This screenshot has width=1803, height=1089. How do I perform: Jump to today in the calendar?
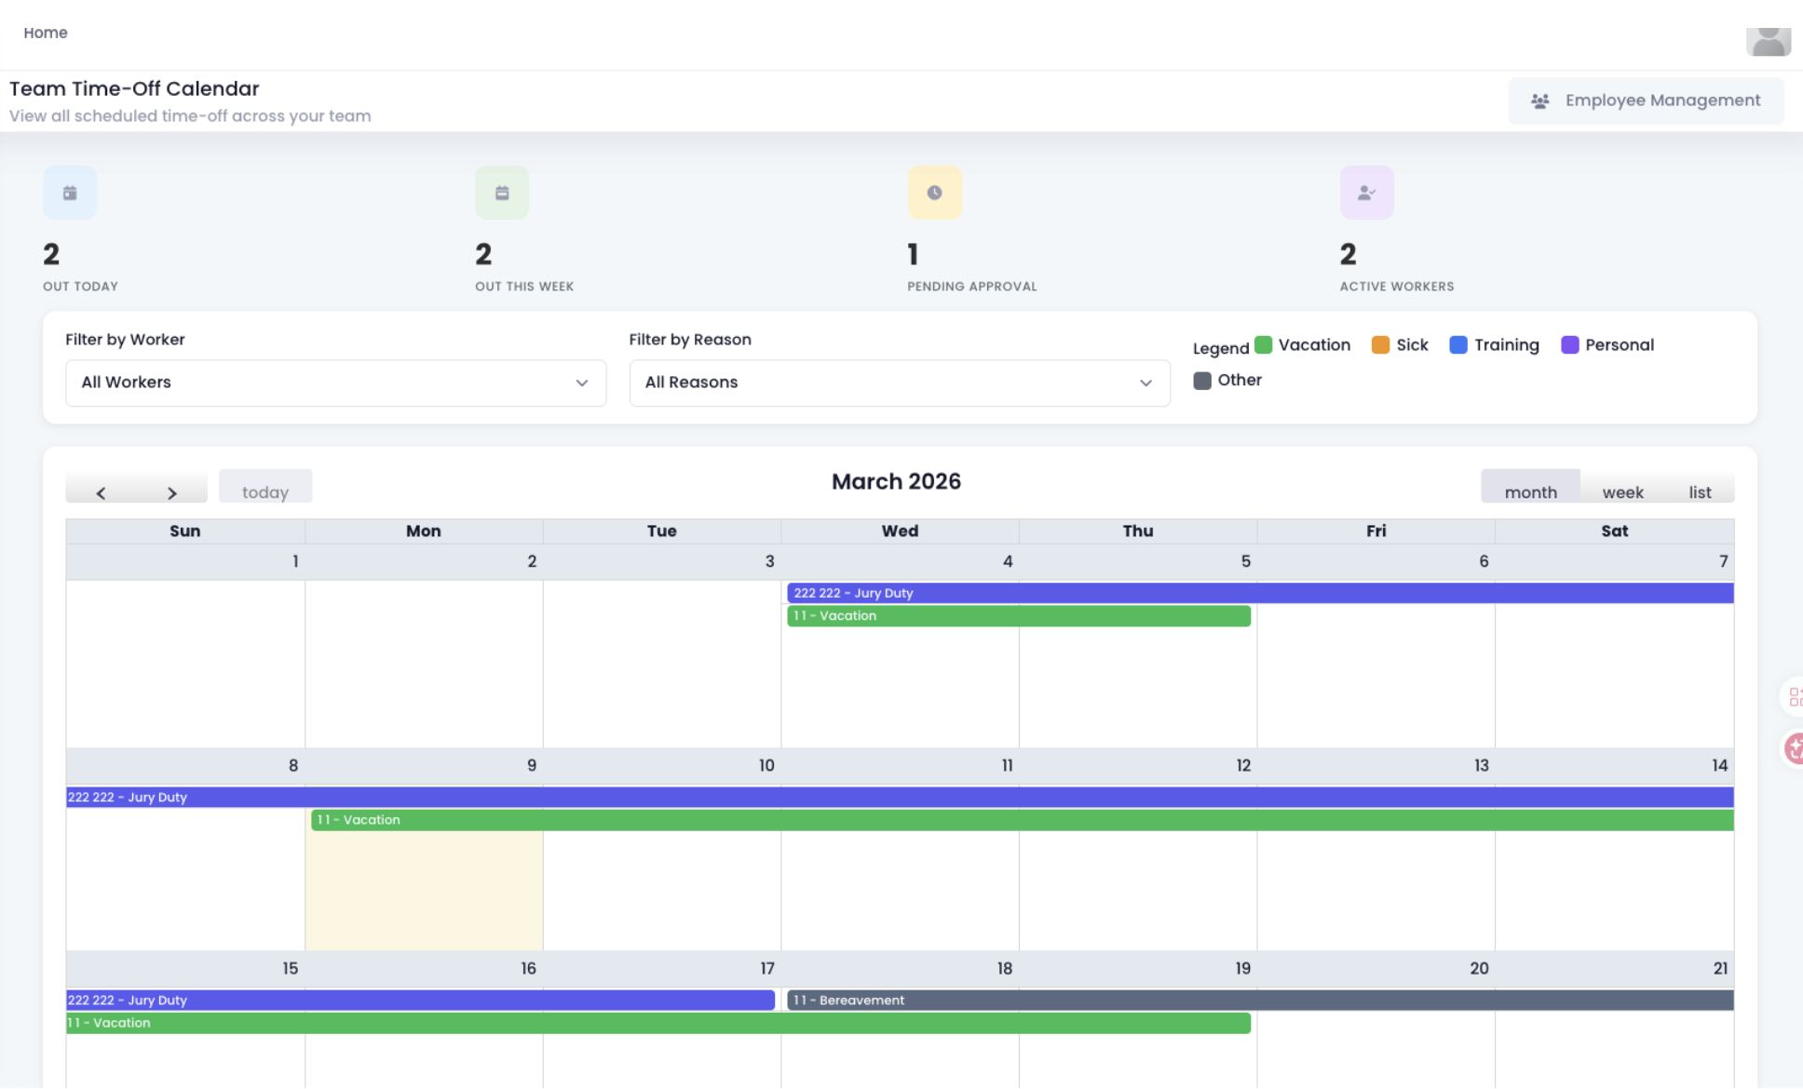click(265, 491)
